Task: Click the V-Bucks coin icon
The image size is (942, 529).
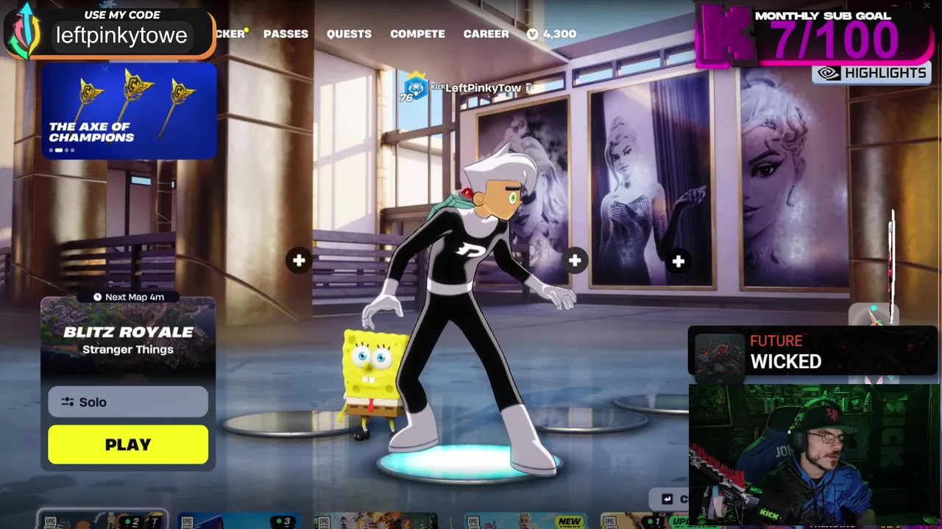Action: point(533,34)
